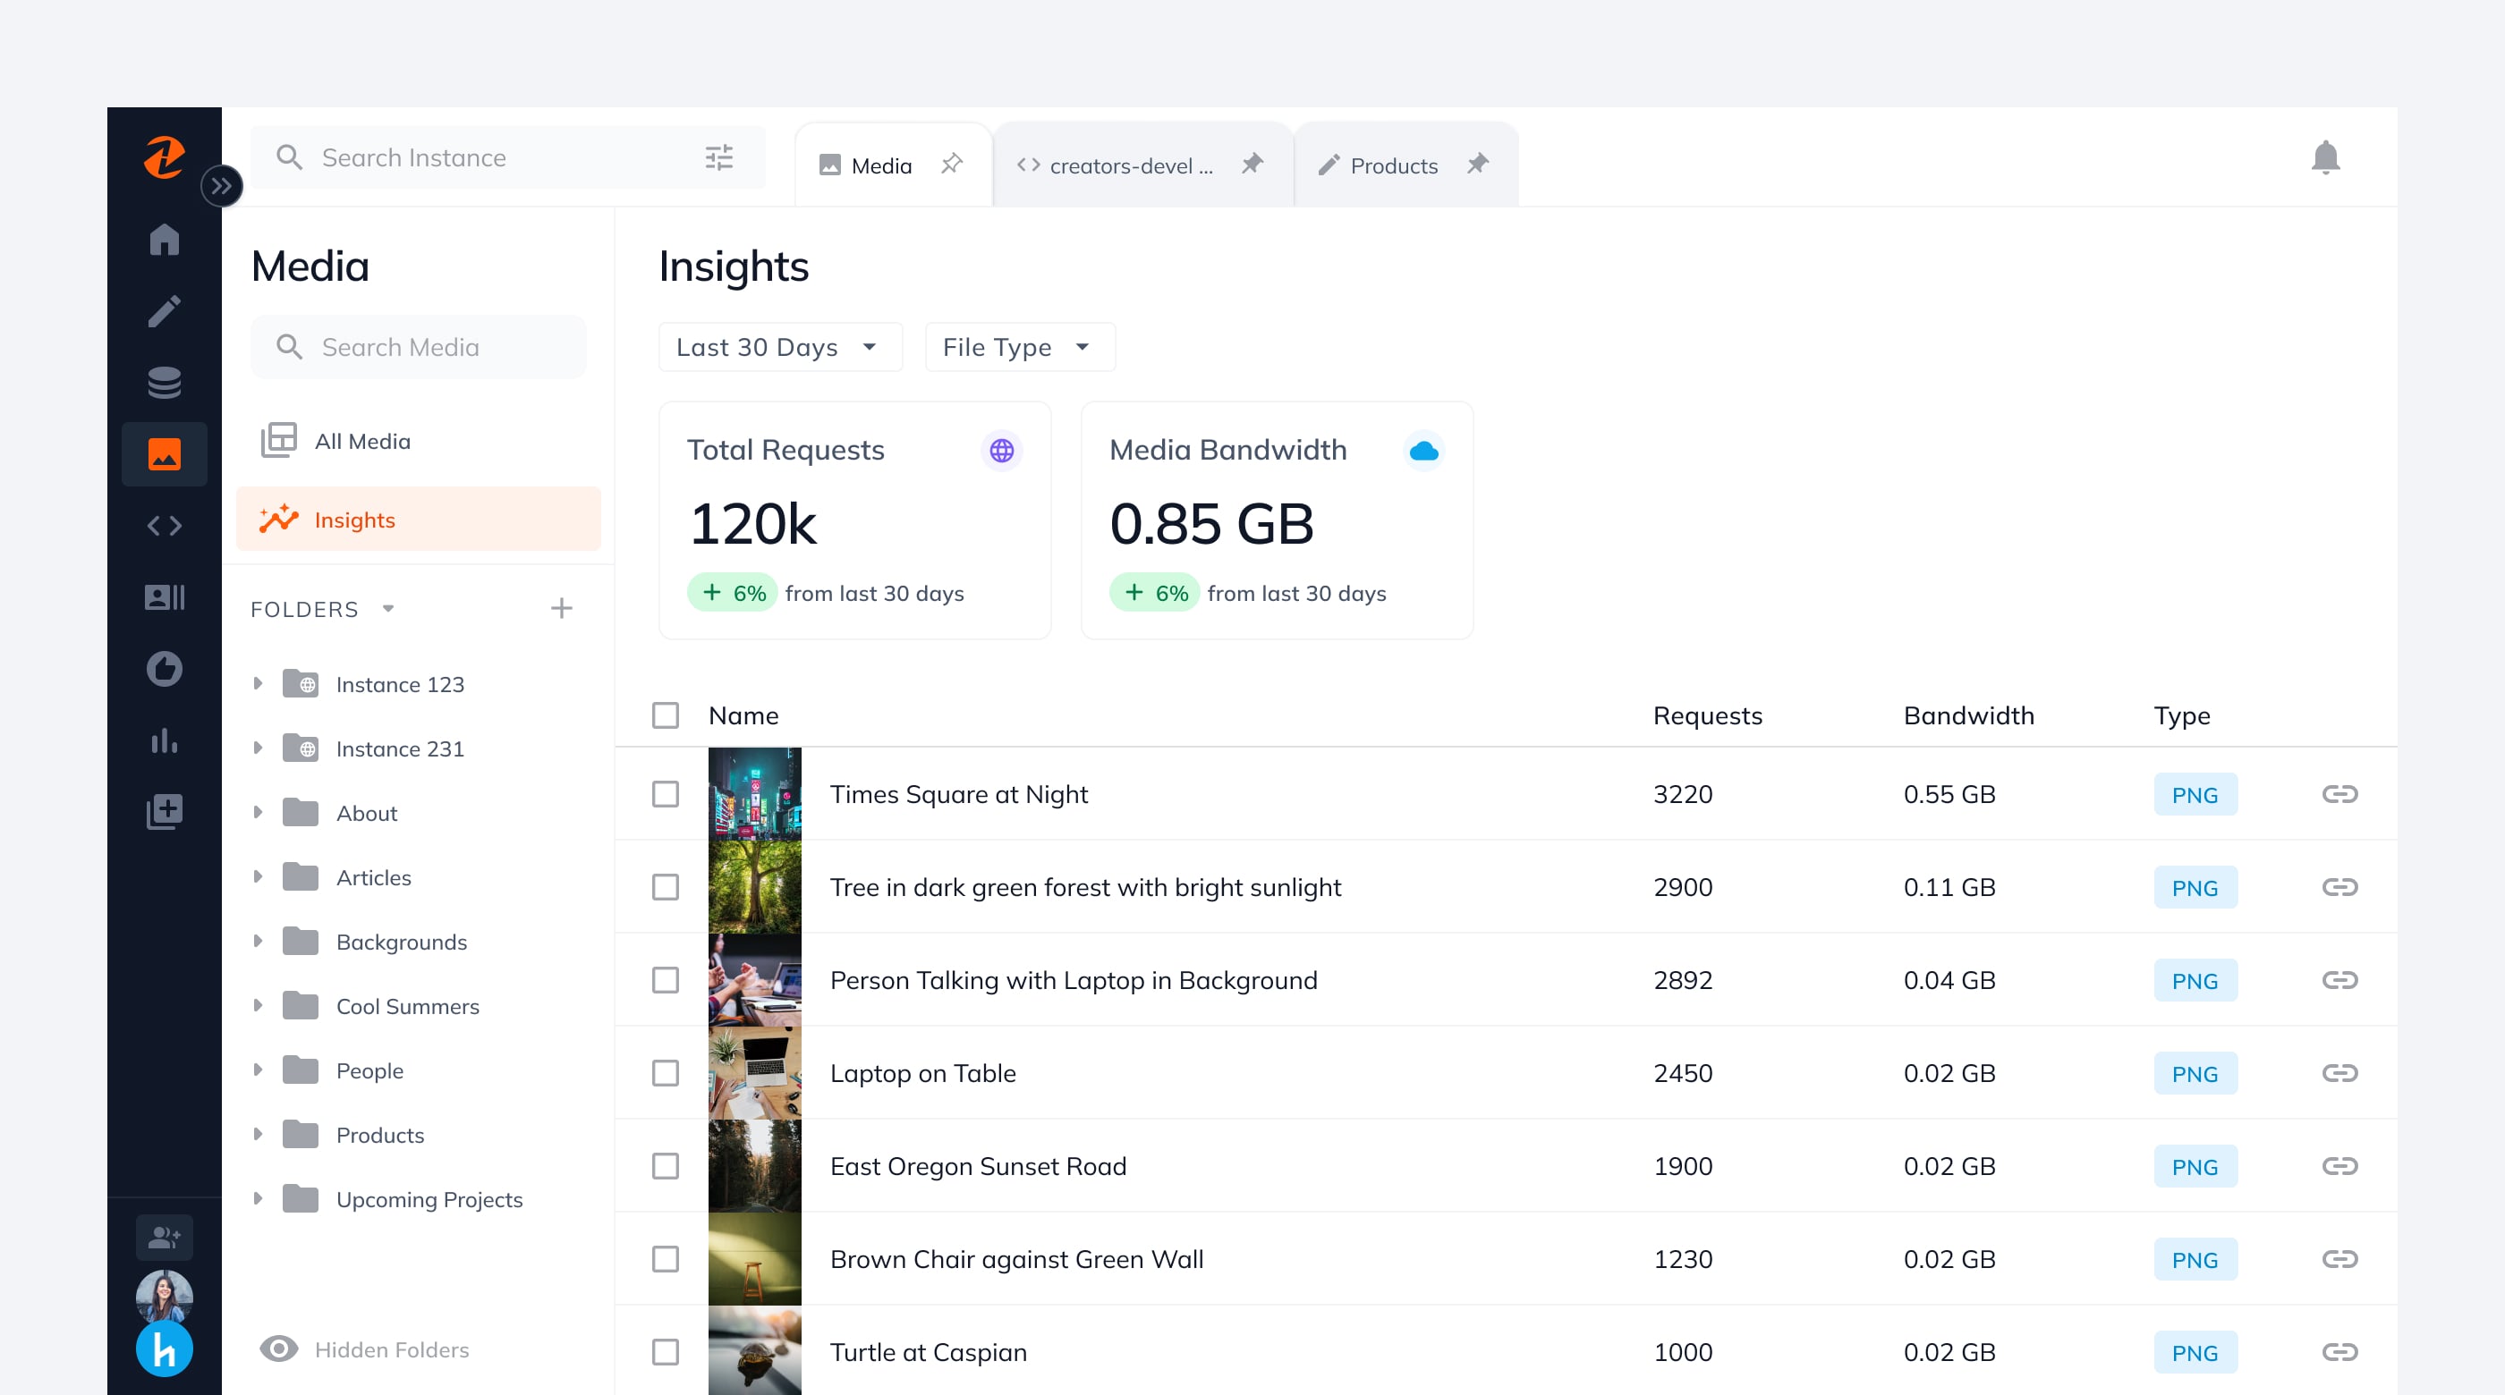Open the Apps add-library icon in sidebar
2505x1395 pixels.
165,812
